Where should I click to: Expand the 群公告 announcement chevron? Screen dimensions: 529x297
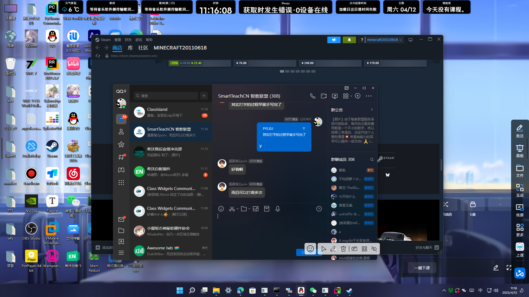coord(372,110)
